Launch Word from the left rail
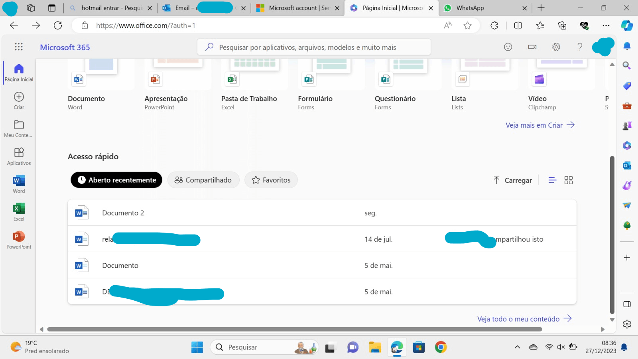Screen dimensions: 638x359 (19, 184)
